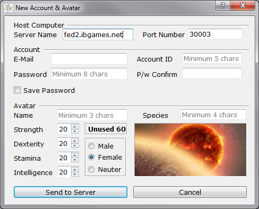The height and width of the screenshot is (209, 259).
Task: Increase Strength with the up arrow
Action: pos(75,126)
